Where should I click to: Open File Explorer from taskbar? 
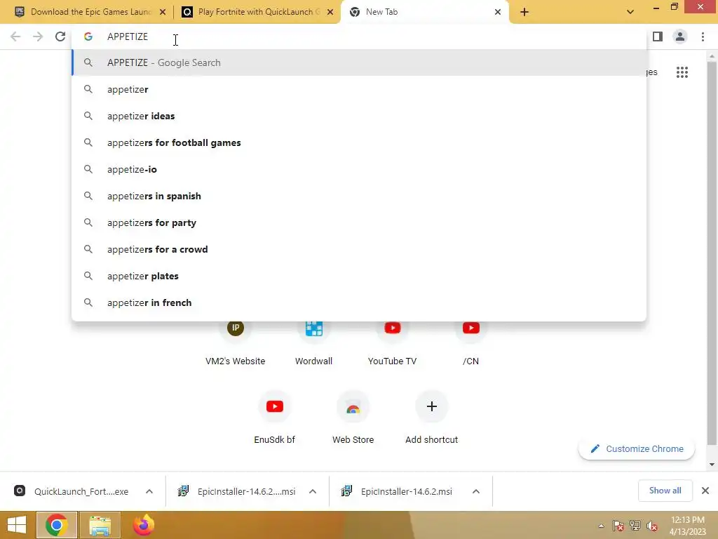pos(100,525)
